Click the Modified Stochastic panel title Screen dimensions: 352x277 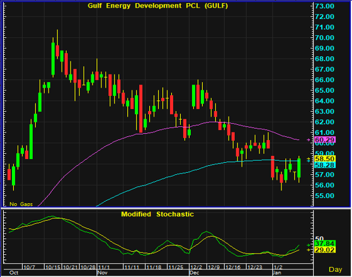coord(157,214)
